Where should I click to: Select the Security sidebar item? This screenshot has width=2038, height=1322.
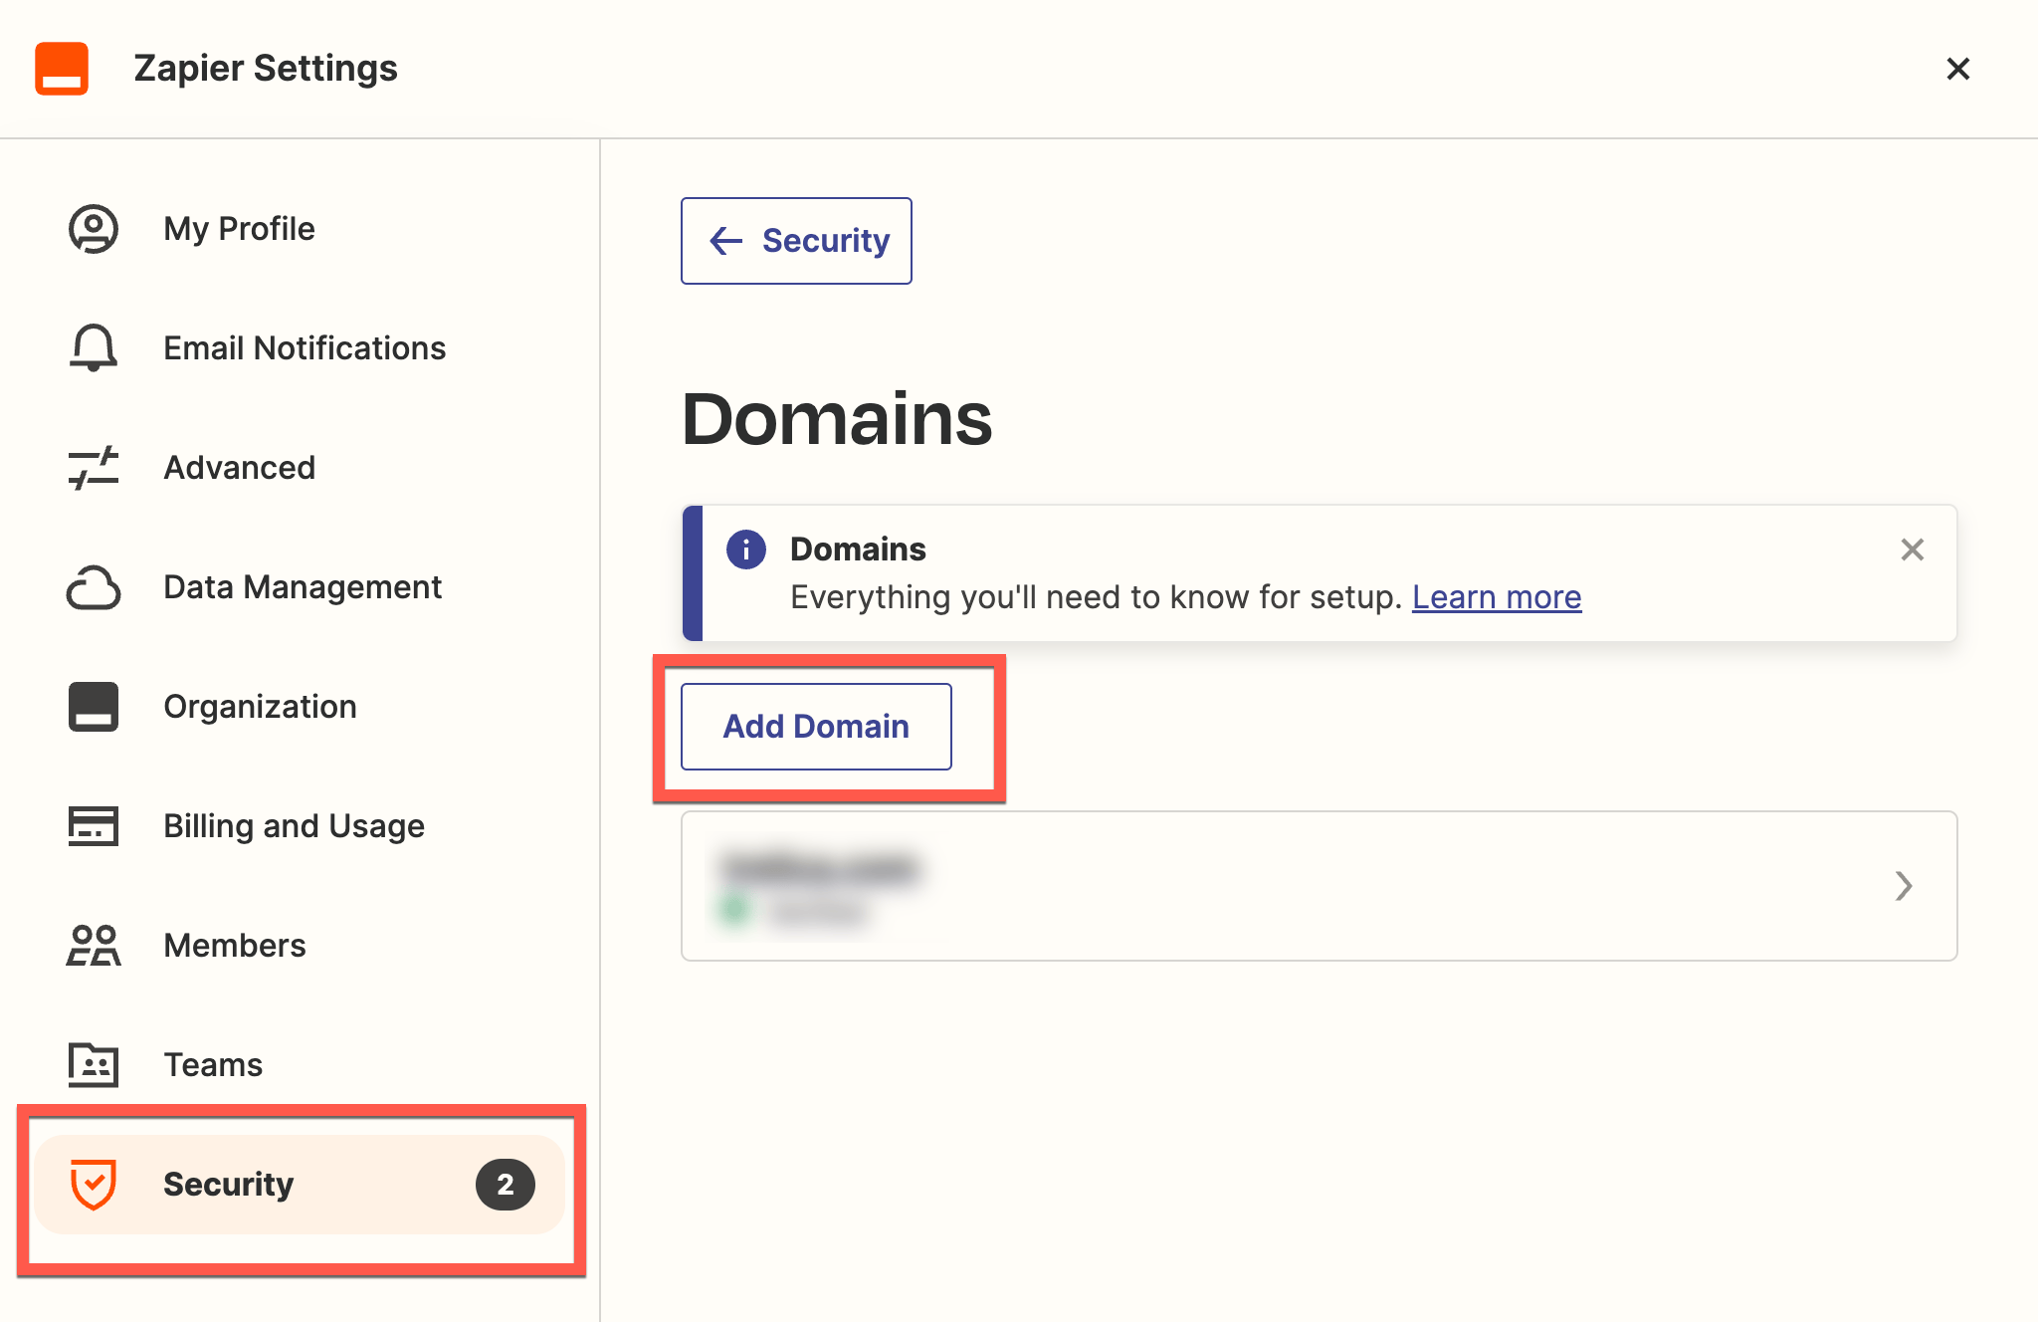[300, 1185]
